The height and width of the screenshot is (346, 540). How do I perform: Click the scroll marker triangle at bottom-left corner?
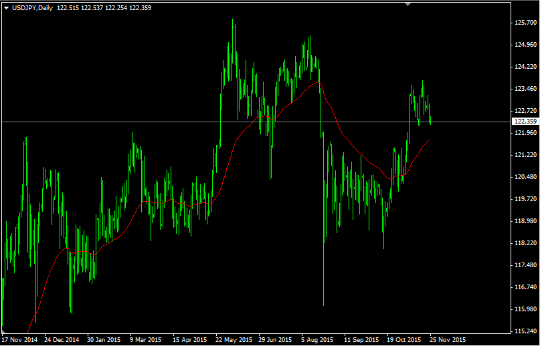tap(3, 331)
